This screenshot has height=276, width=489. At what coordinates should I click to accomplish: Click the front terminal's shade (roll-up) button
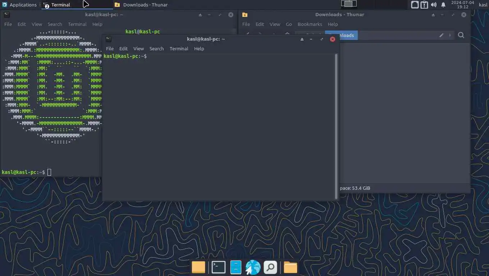pyautogui.click(x=302, y=39)
